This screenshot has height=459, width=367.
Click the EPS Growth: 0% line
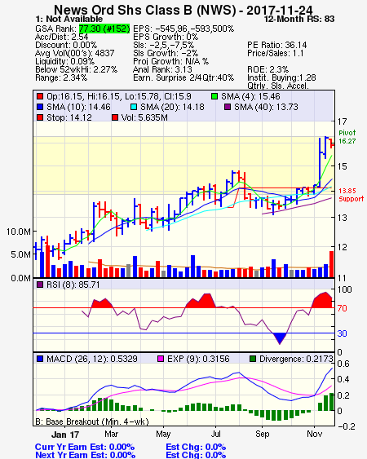coord(166,37)
